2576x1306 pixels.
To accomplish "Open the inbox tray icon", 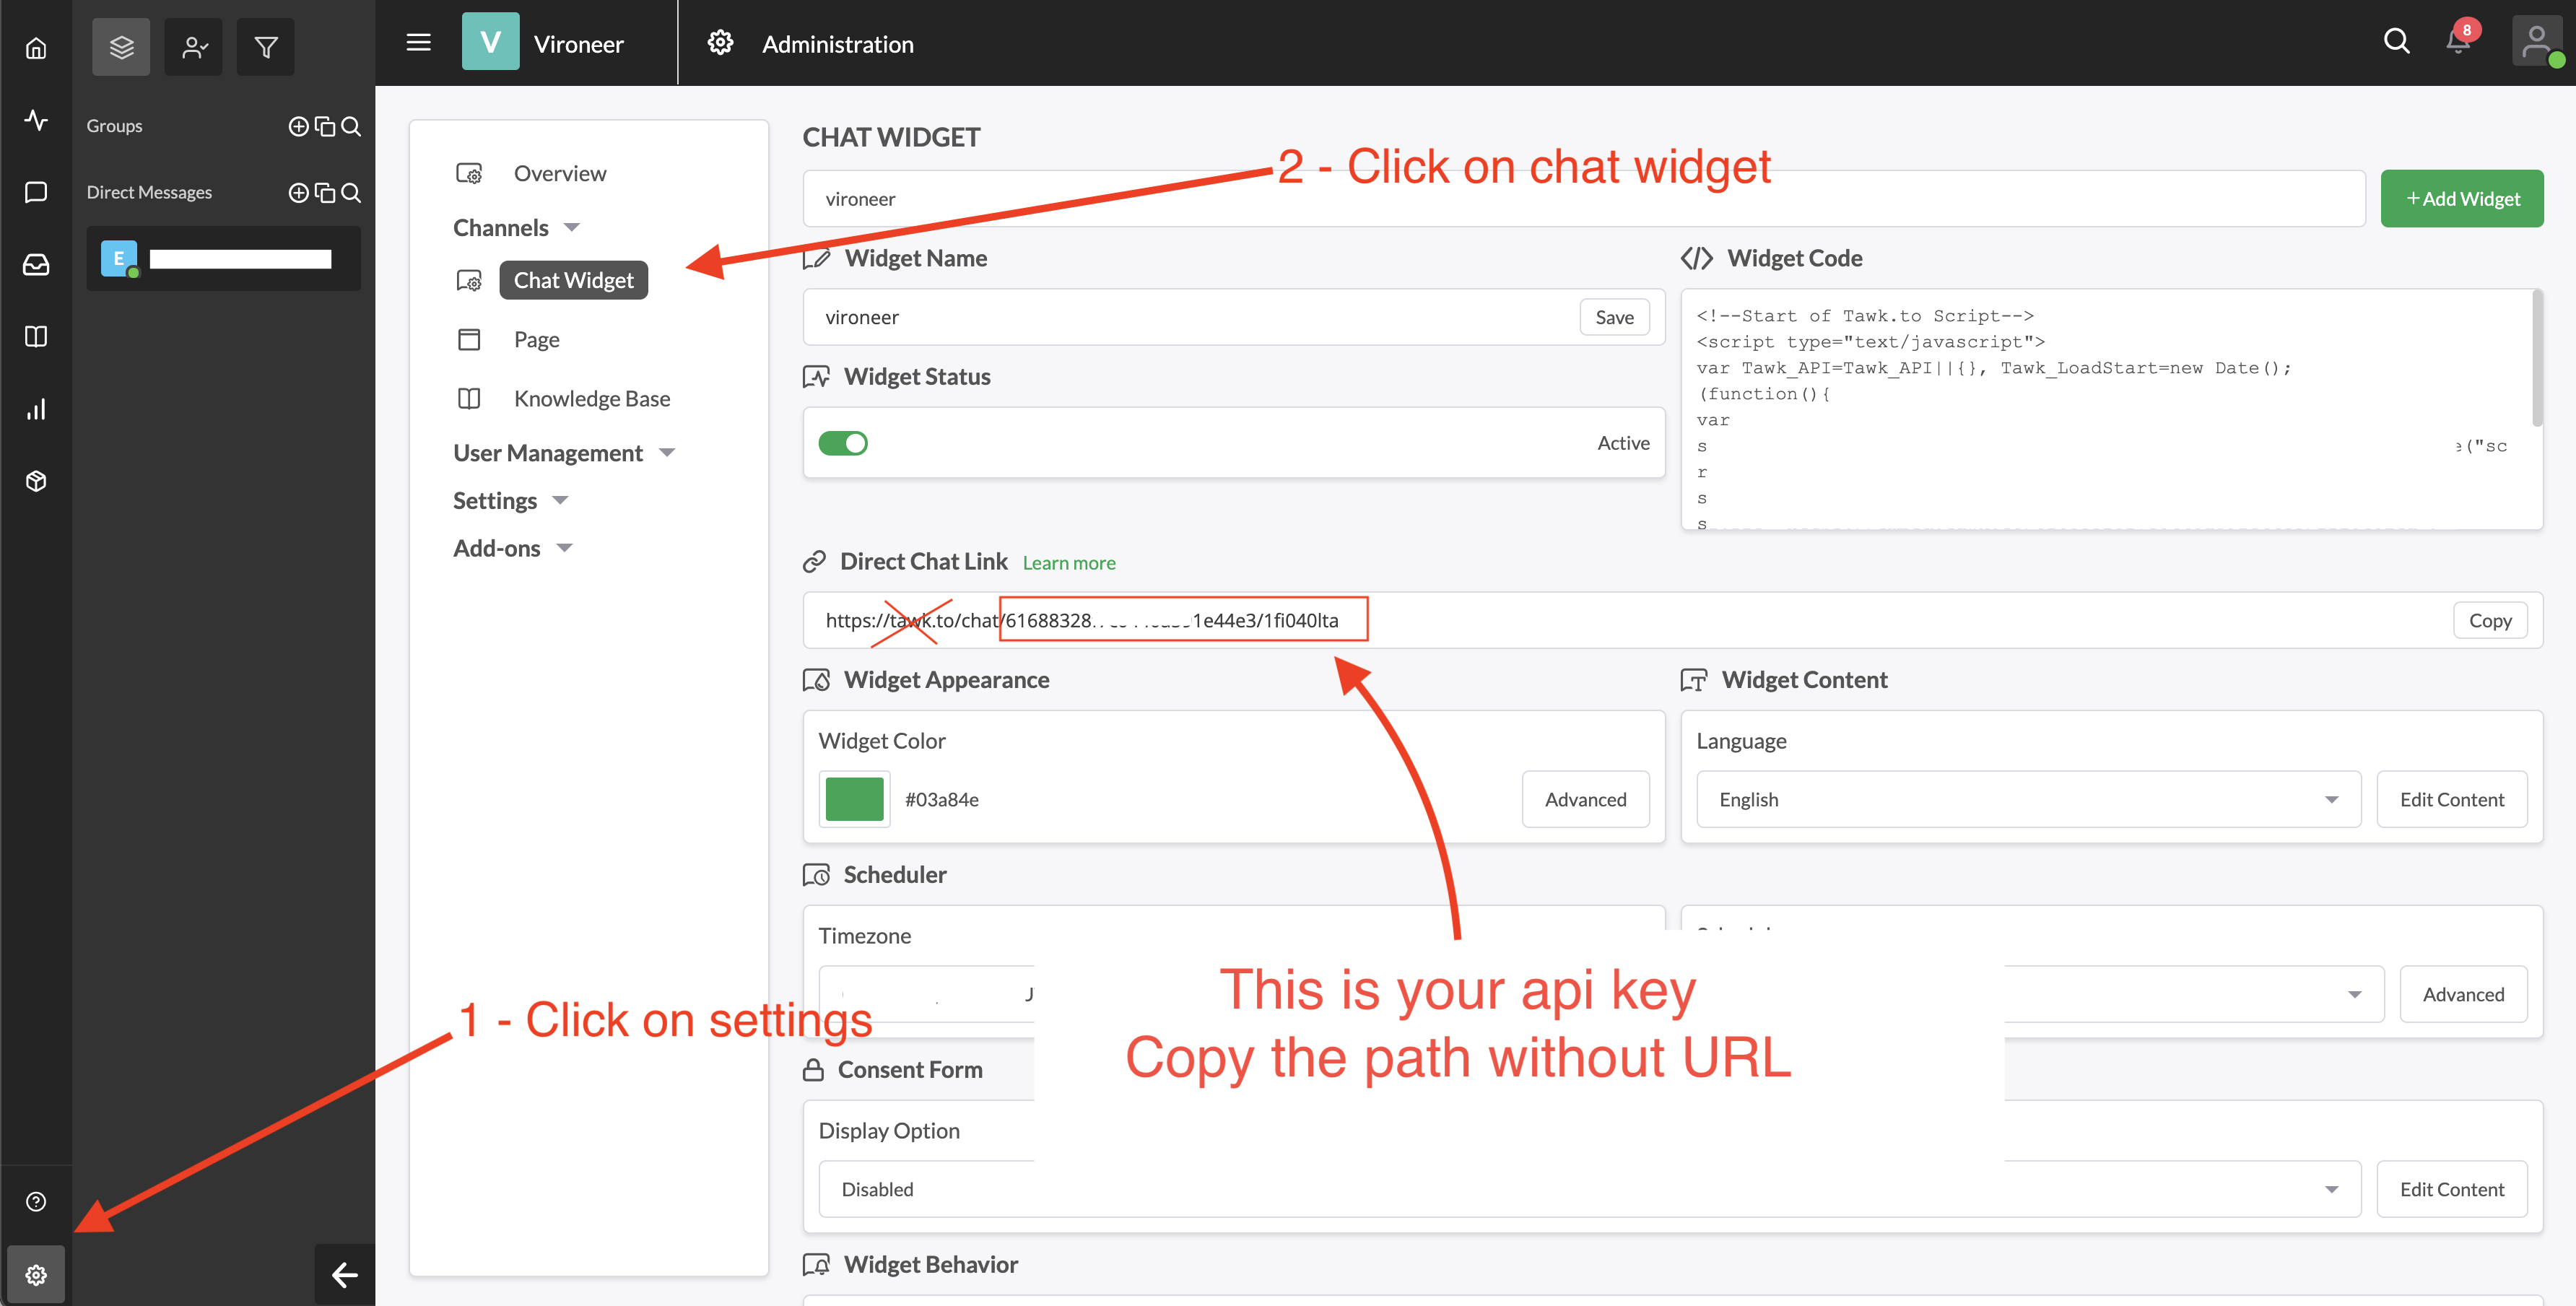I will point(36,264).
